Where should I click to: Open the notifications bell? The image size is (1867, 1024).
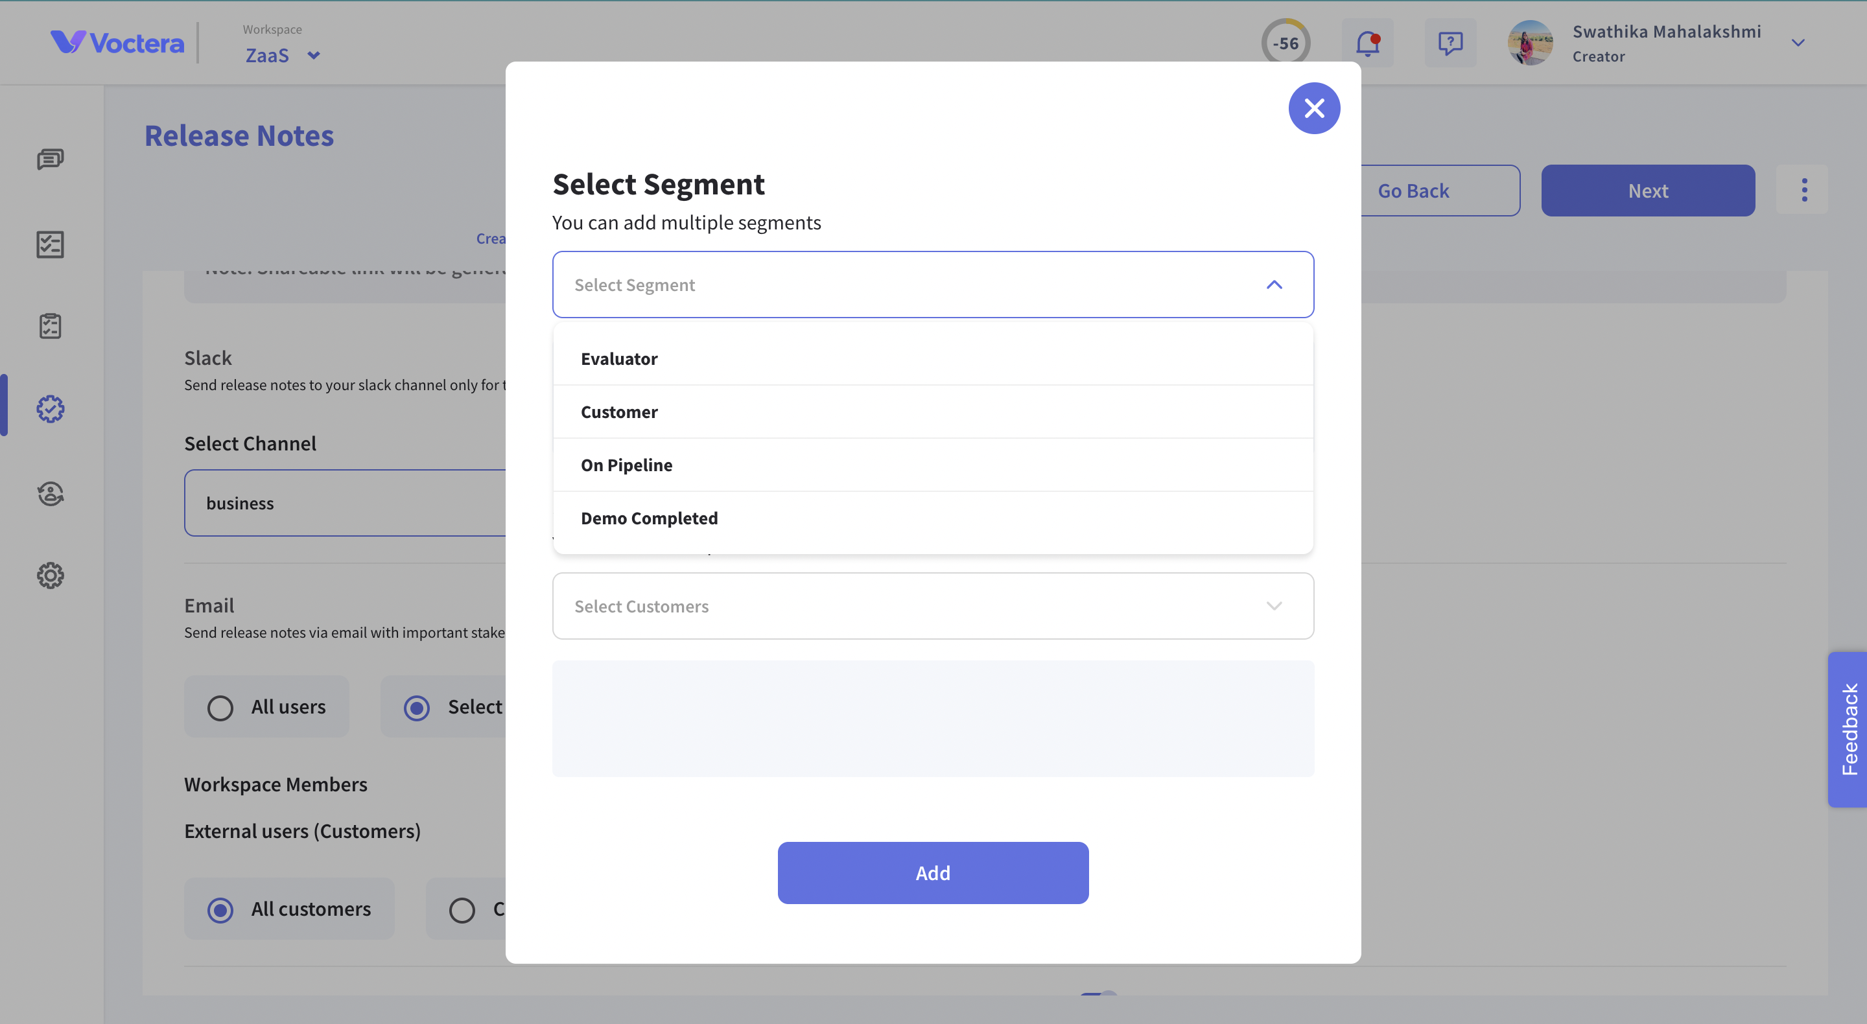1367,43
